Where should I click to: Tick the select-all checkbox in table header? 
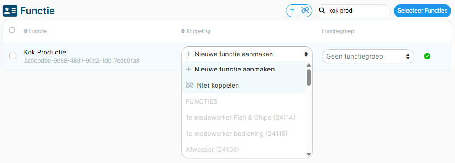[x=12, y=30]
